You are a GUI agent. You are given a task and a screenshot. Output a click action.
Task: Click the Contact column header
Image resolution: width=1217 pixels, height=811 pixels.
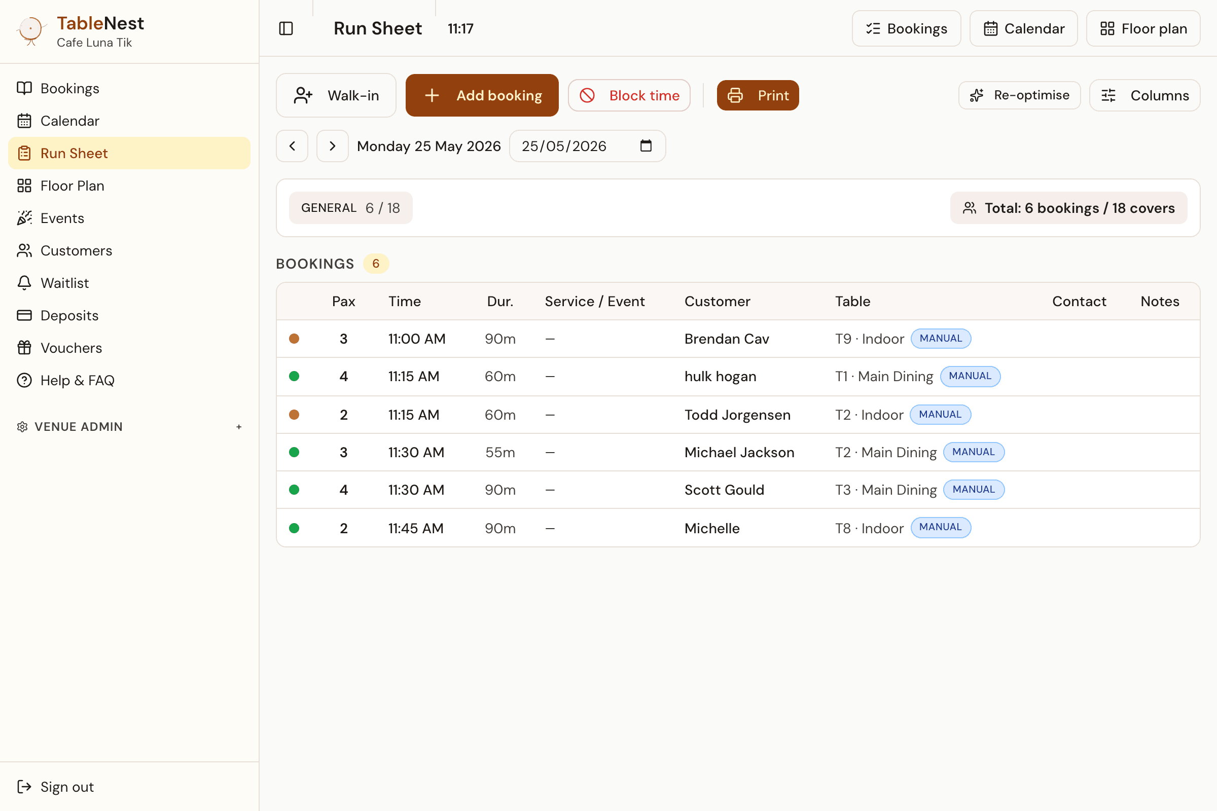(1080, 302)
